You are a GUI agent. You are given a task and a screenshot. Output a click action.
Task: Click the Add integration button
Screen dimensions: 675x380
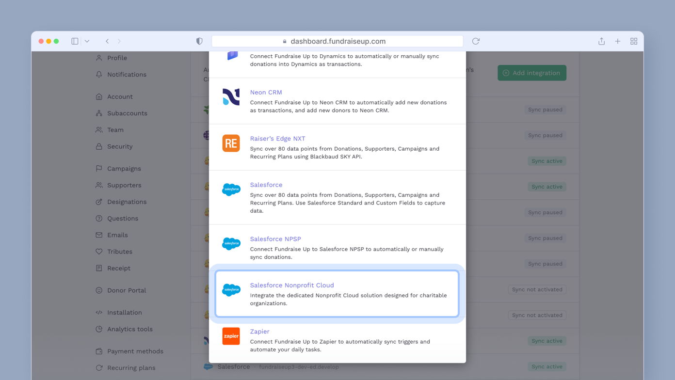tap(531, 73)
